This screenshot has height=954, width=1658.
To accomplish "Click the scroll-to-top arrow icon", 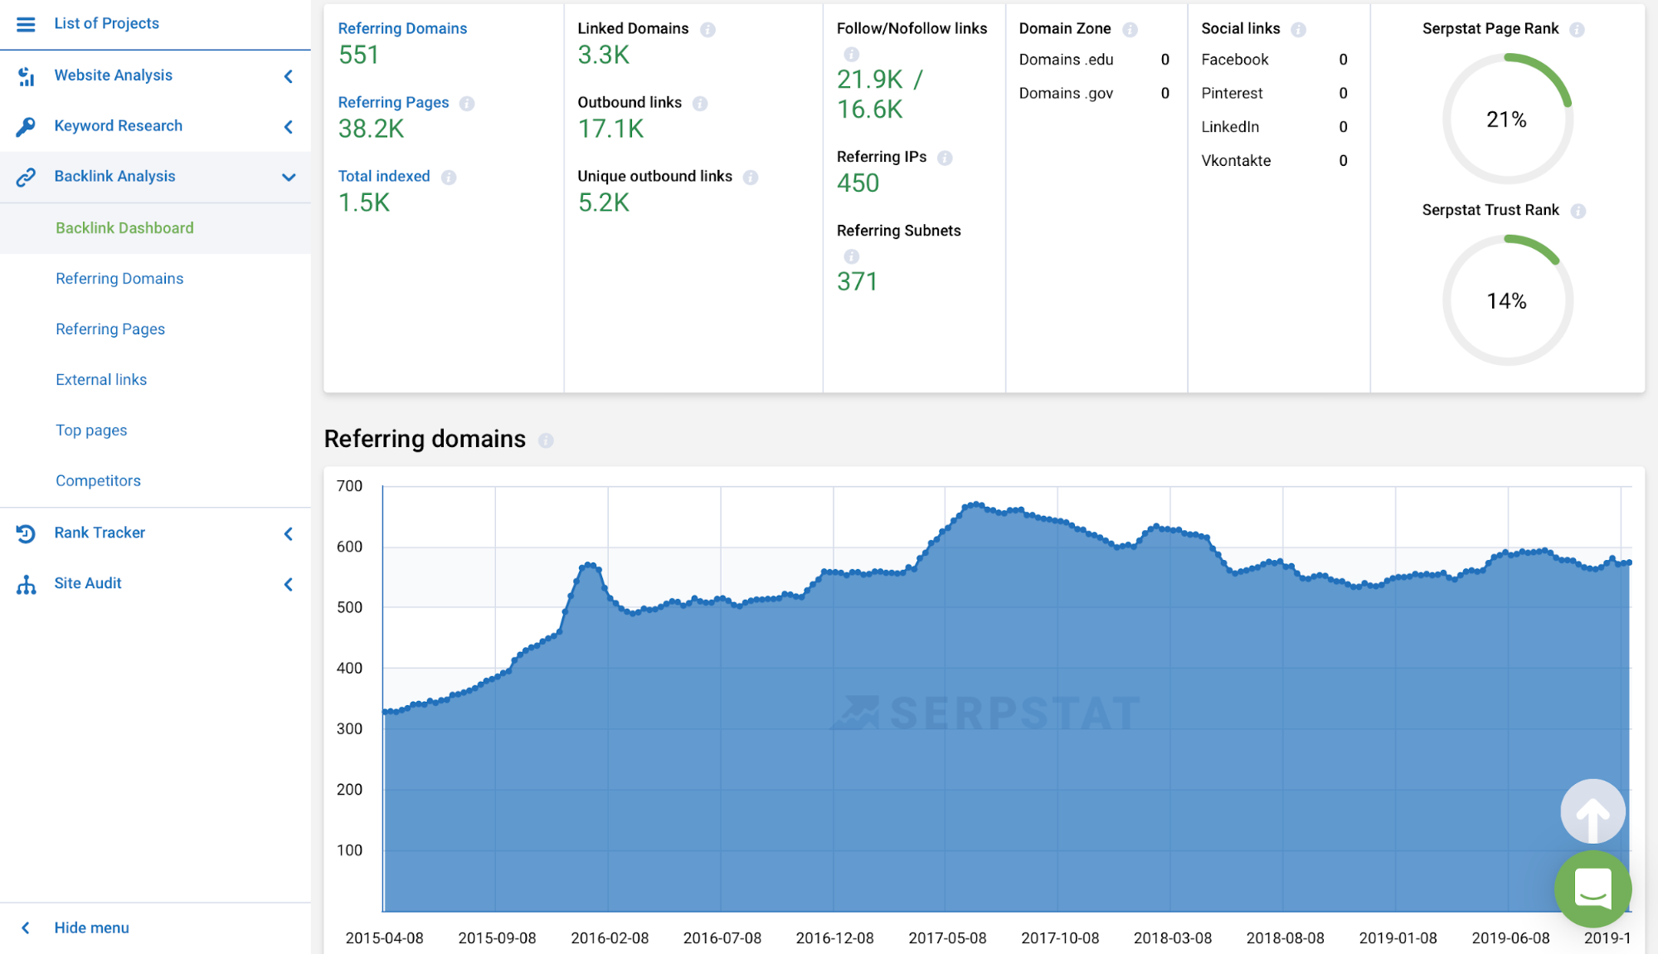I will (x=1592, y=813).
